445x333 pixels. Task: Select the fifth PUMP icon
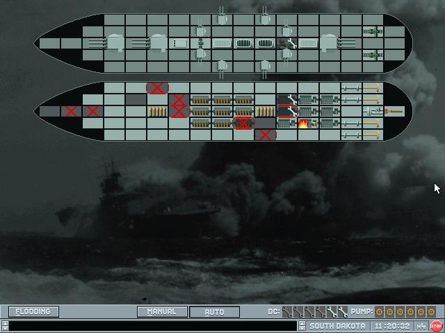pyautogui.click(x=421, y=311)
